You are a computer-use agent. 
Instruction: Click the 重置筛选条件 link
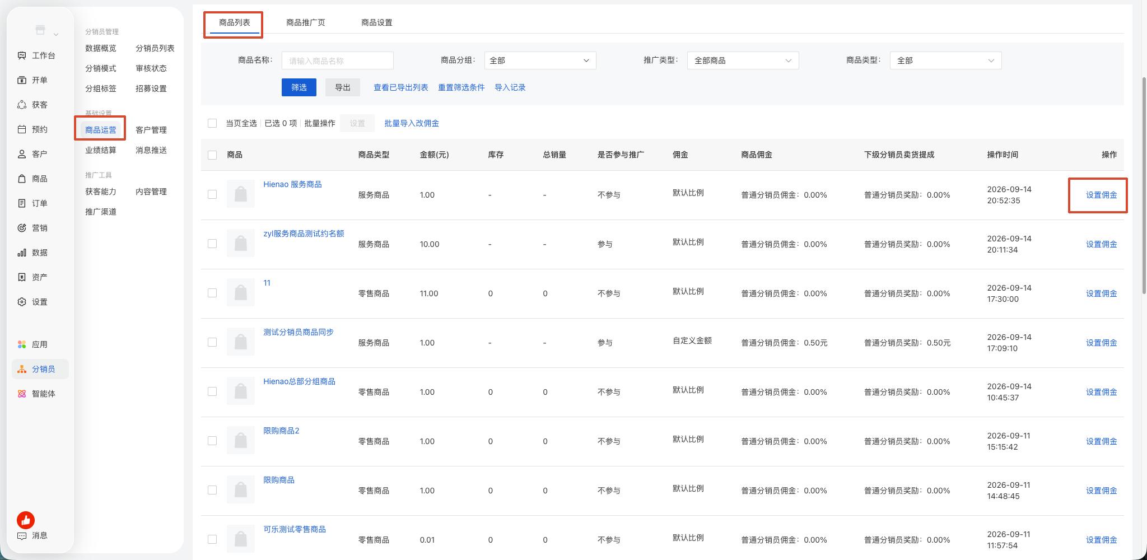pos(461,87)
